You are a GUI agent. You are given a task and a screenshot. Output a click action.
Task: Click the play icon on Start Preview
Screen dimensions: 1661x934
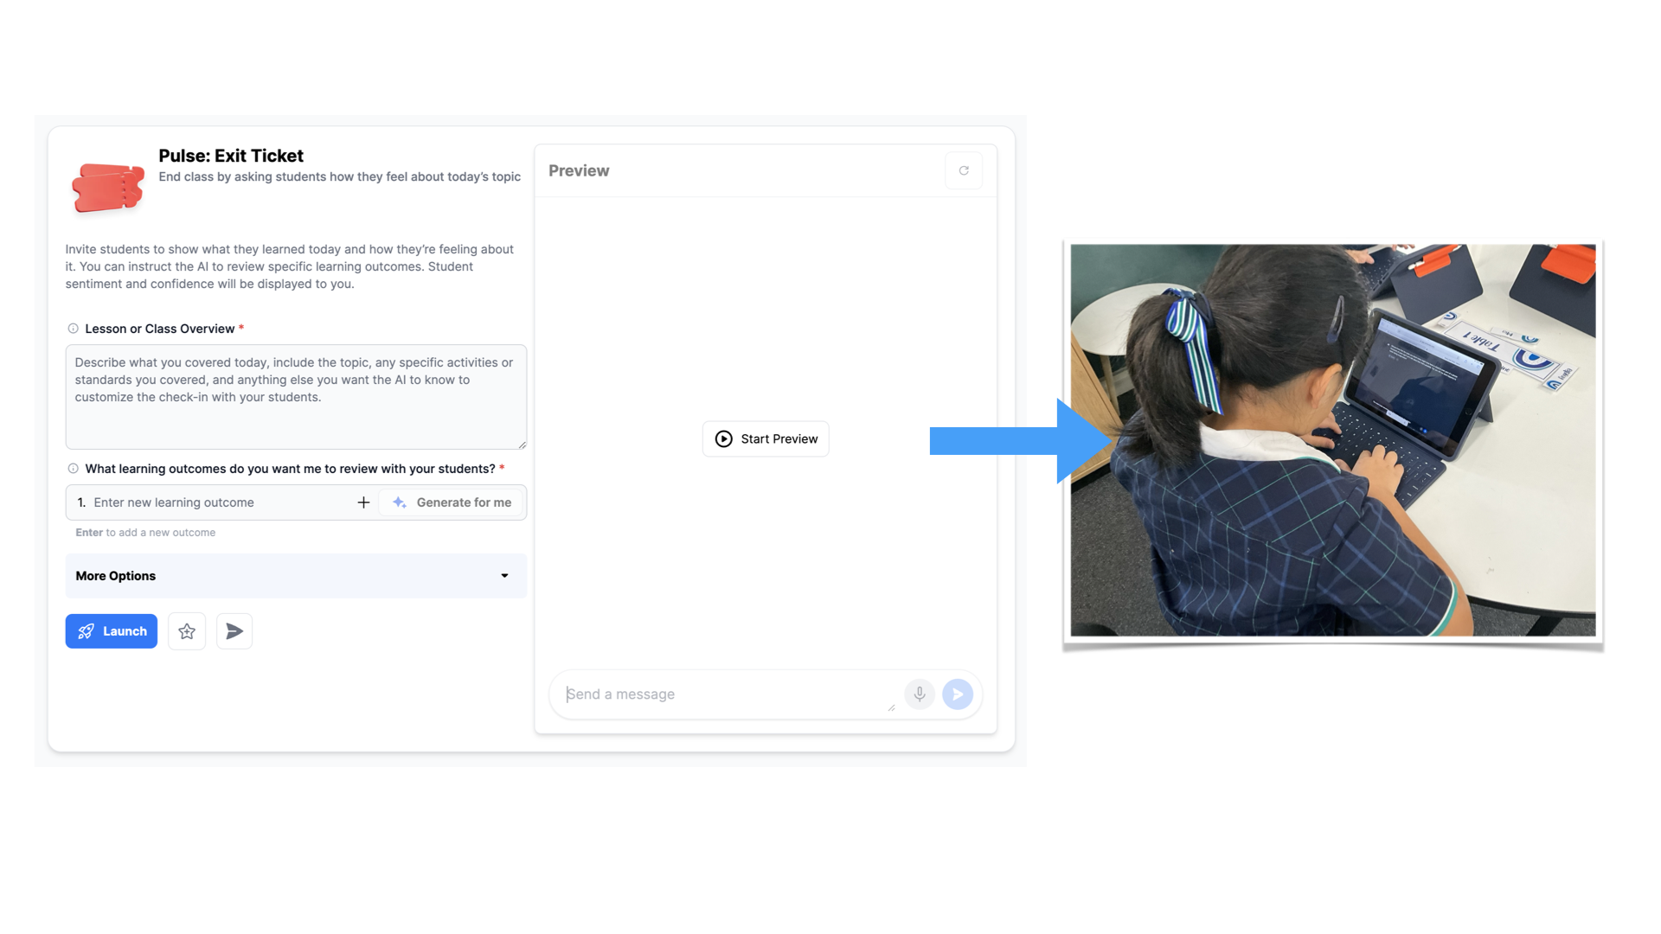coord(722,438)
